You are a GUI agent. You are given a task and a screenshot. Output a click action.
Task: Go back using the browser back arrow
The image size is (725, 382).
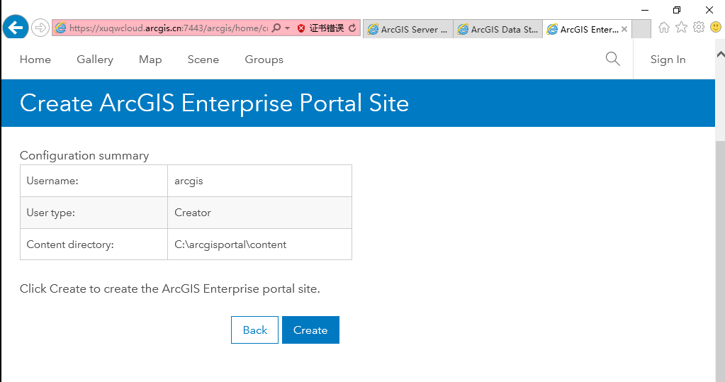16,28
